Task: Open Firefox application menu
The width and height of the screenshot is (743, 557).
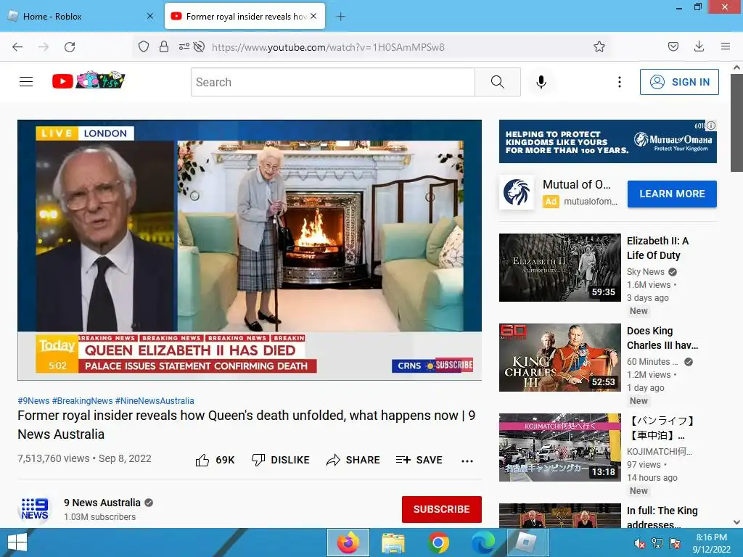Action: [x=726, y=46]
